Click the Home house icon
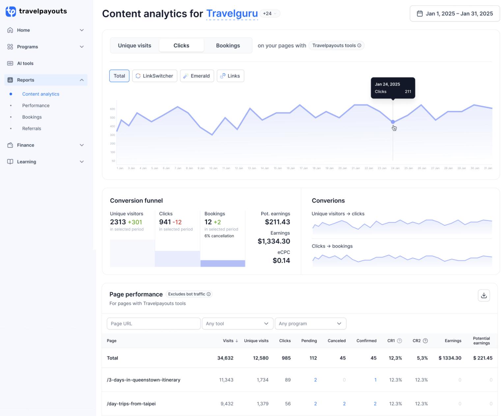The width and height of the screenshot is (502, 416). pos(10,30)
